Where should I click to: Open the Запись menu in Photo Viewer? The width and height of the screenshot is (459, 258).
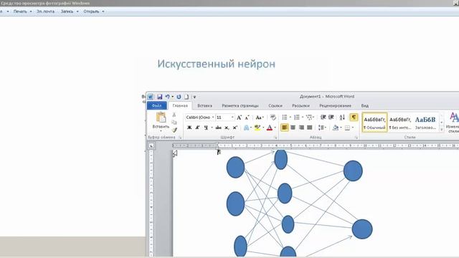coord(70,11)
